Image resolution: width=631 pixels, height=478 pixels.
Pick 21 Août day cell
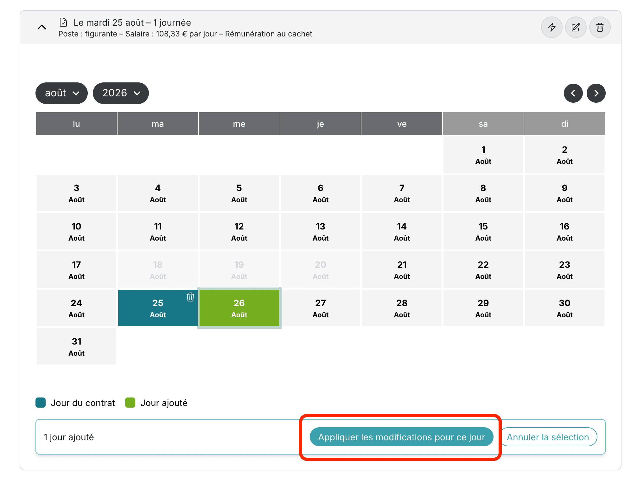point(402,270)
